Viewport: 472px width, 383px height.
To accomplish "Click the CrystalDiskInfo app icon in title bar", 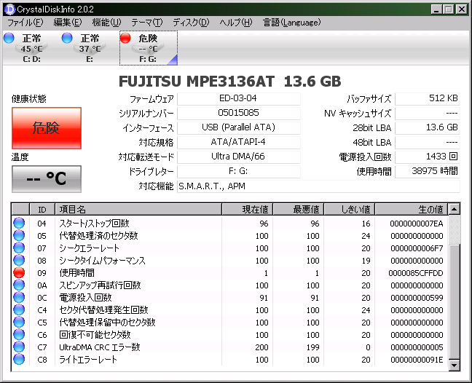I will click(x=10, y=9).
